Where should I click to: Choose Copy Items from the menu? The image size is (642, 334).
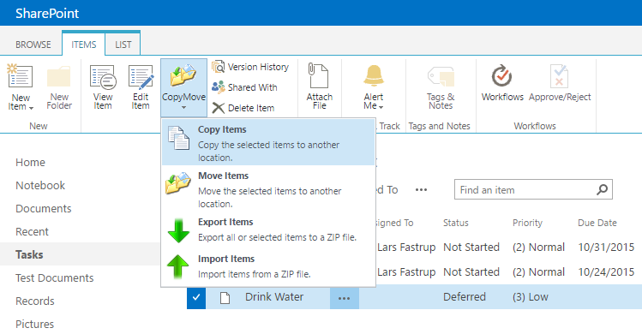pyautogui.click(x=268, y=142)
